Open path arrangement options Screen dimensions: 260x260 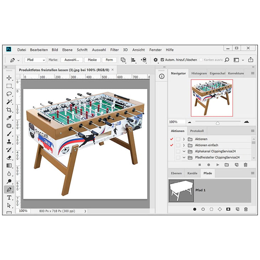click(x=143, y=60)
